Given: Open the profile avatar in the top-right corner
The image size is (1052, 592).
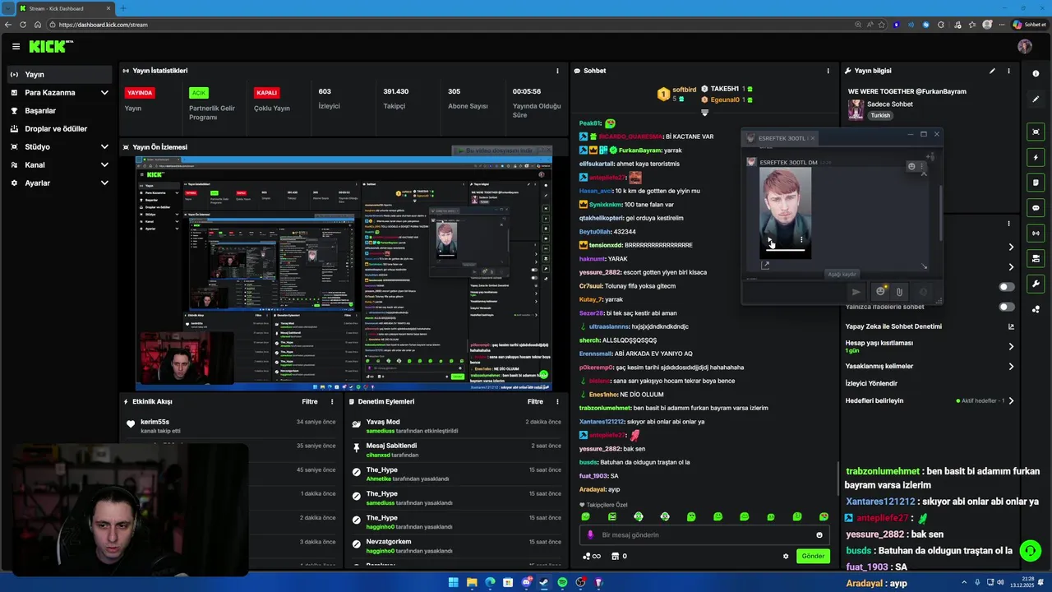Looking at the screenshot, I should click(x=1024, y=47).
